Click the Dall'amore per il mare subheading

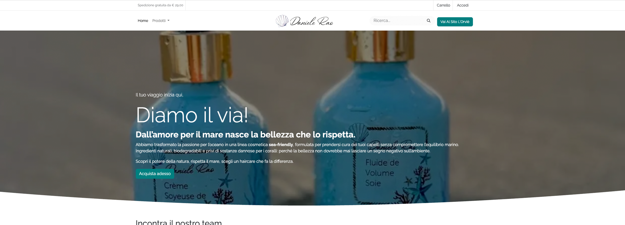pyautogui.click(x=245, y=135)
